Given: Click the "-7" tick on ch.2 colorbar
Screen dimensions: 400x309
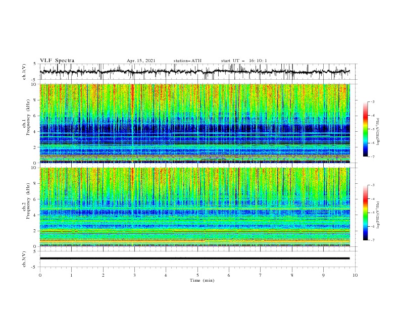Looking at the screenshot, I should click(x=372, y=240).
